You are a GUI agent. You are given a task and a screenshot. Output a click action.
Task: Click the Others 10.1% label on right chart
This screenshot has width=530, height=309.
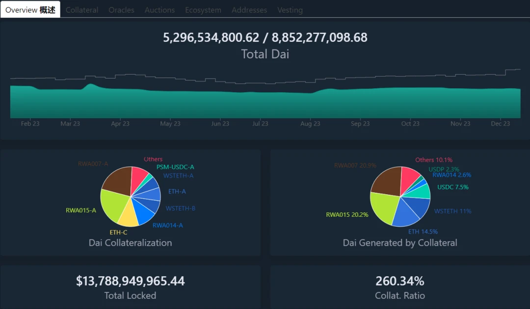[434, 160]
